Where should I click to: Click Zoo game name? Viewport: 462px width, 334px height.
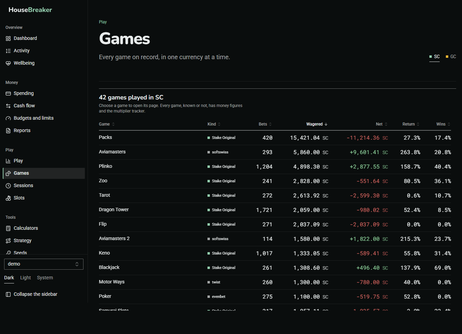click(x=103, y=181)
